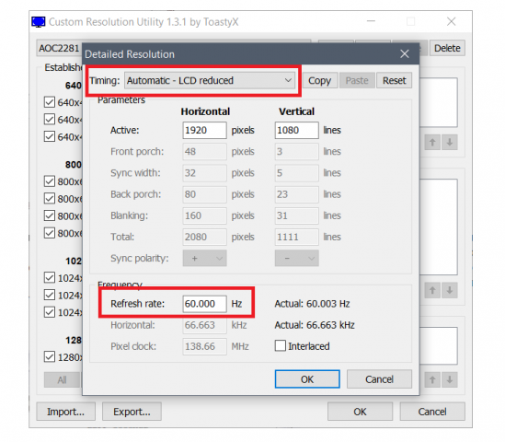The height and width of the screenshot is (442, 505).
Task: Click the disabled Horizontal 66.663 kHz field
Action: 204,325
